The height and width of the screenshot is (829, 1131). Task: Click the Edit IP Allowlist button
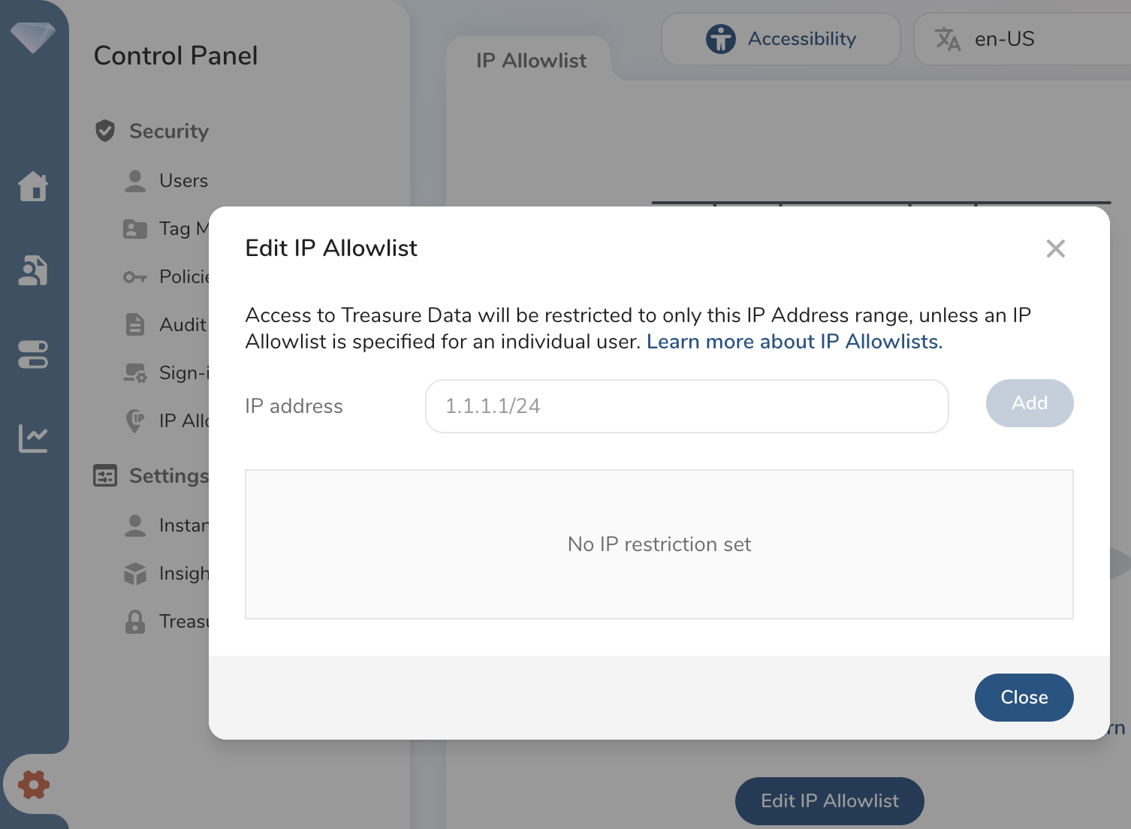829,801
